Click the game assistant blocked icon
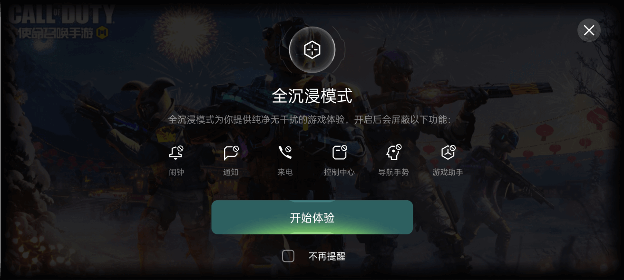The image size is (624, 280). 448,153
